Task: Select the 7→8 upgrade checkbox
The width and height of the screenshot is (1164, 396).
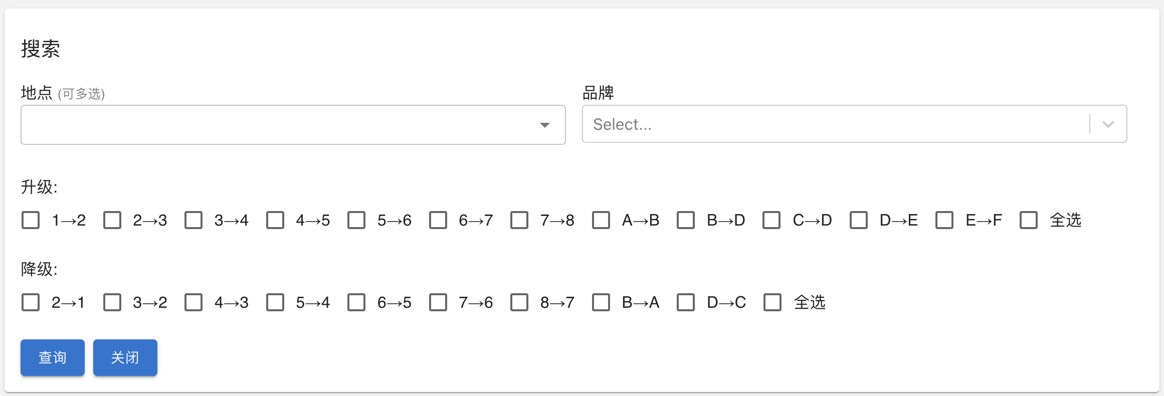Action: [519, 220]
